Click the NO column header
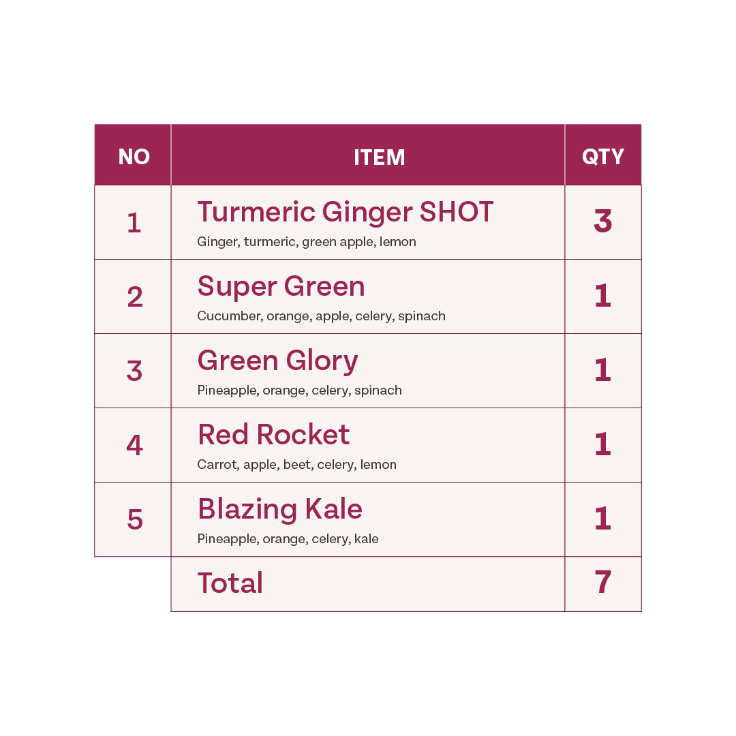736x736 pixels. point(134,157)
